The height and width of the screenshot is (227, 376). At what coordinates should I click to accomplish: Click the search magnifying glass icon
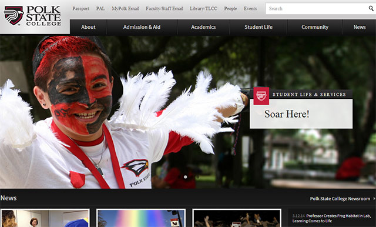371,9
